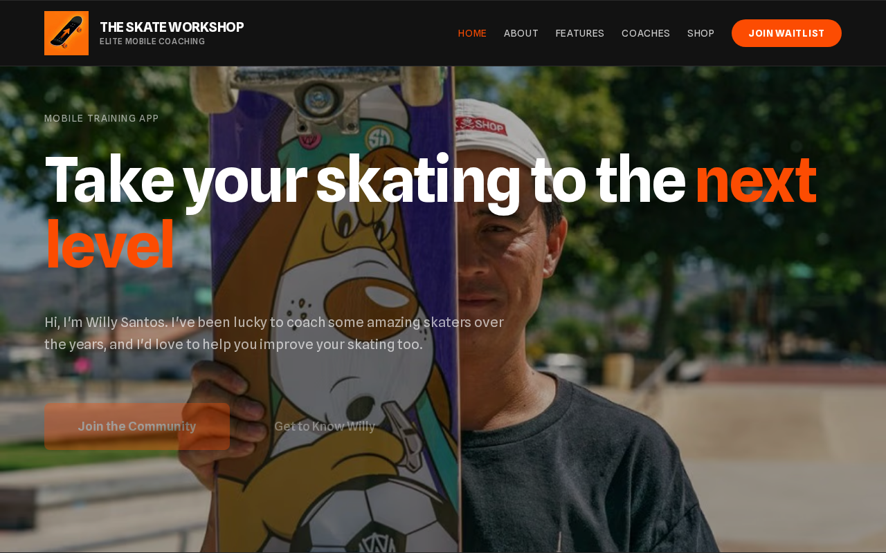Image resolution: width=886 pixels, height=553 pixels.
Task: Click the orange skateboard logo icon
Action: [x=66, y=33]
